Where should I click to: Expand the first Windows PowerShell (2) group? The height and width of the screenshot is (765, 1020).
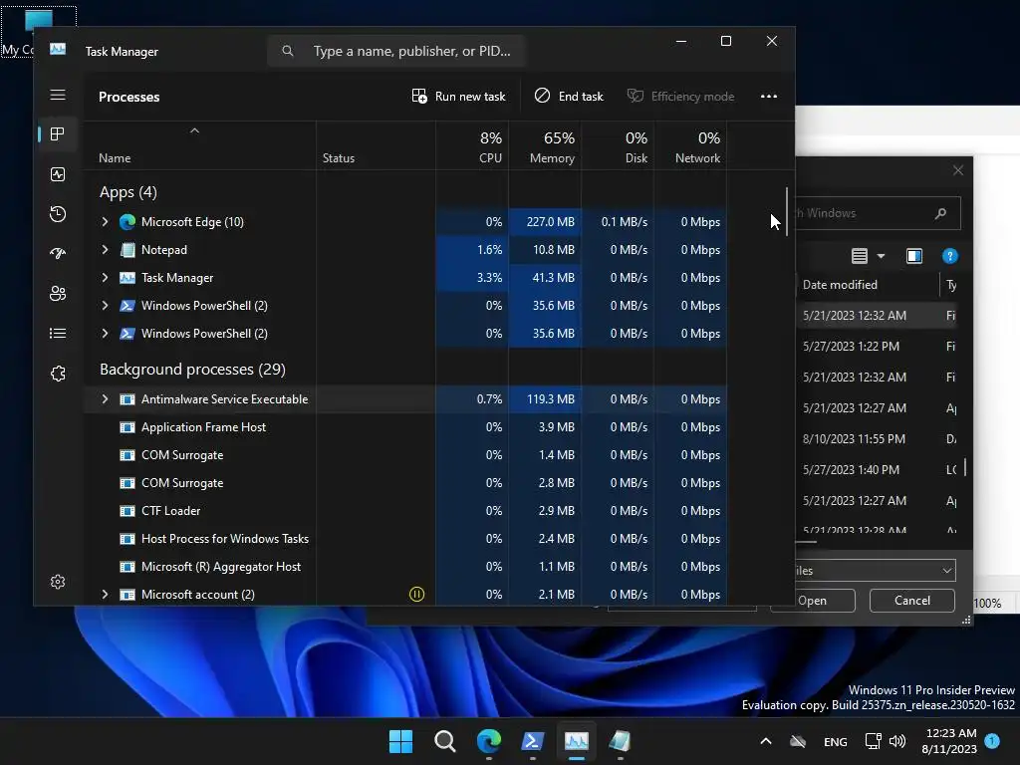tap(105, 305)
